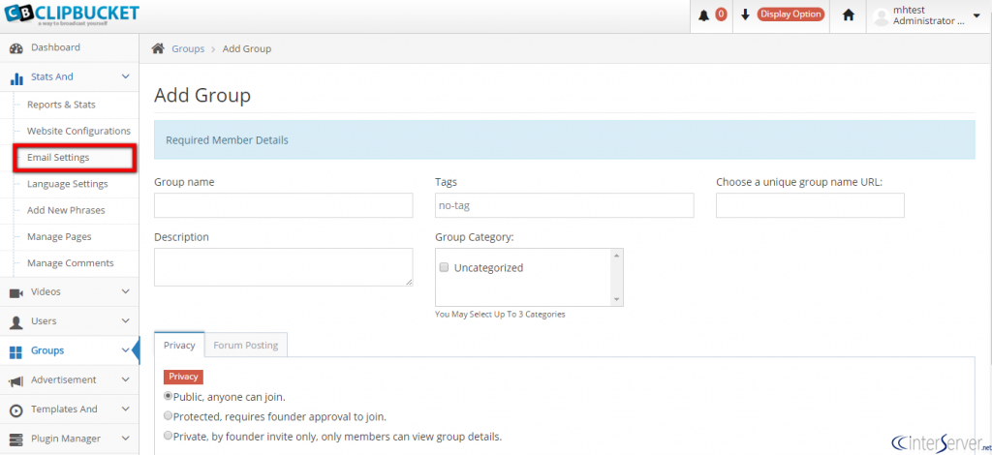Open the mhtest account dropdown arrow
992x455 pixels.
click(x=976, y=15)
